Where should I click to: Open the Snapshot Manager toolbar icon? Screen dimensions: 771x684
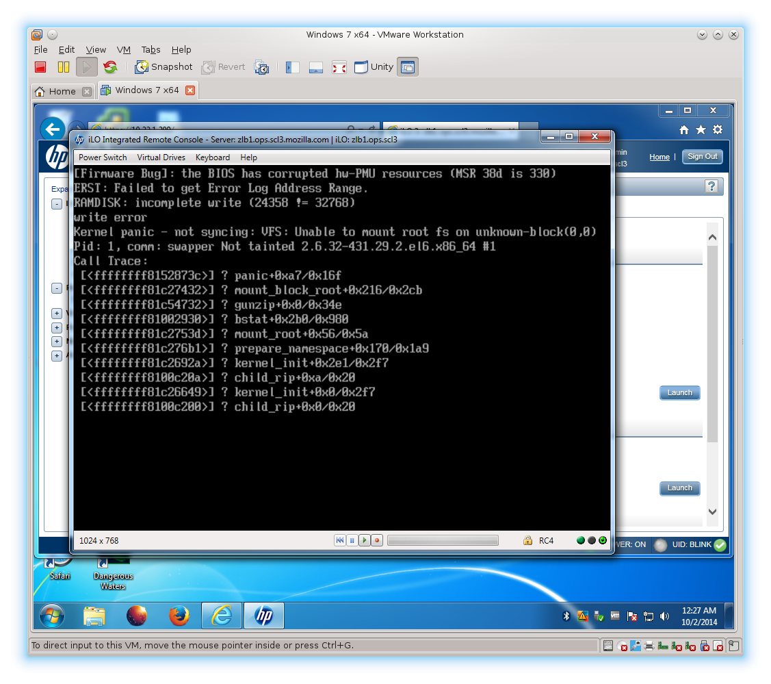click(261, 67)
